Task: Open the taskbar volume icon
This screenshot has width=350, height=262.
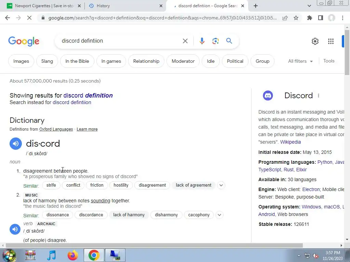Action: 315,256
